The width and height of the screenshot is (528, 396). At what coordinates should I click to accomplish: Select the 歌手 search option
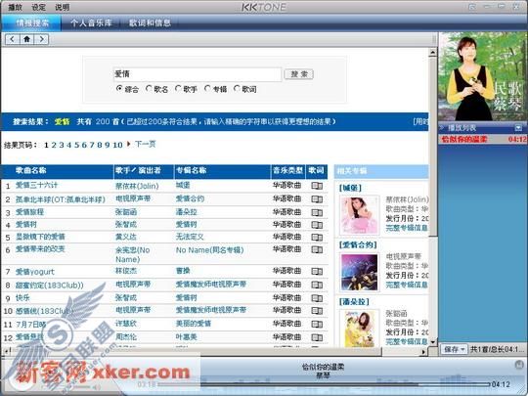click(x=178, y=89)
